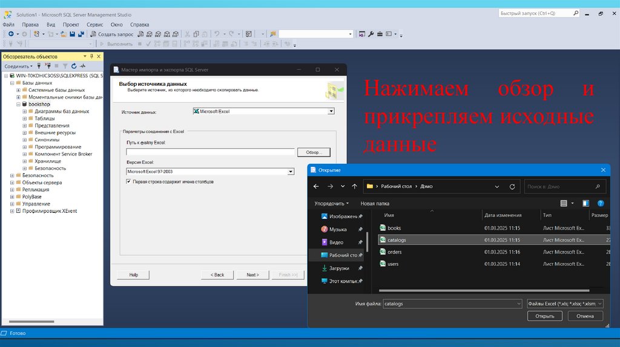Open the Упорядочить dropdown in Open dialog

(331, 203)
